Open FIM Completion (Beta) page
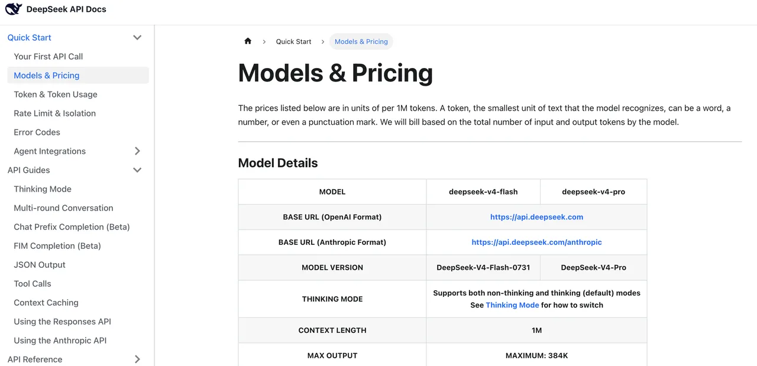757x366 pixels. [57, 246]
